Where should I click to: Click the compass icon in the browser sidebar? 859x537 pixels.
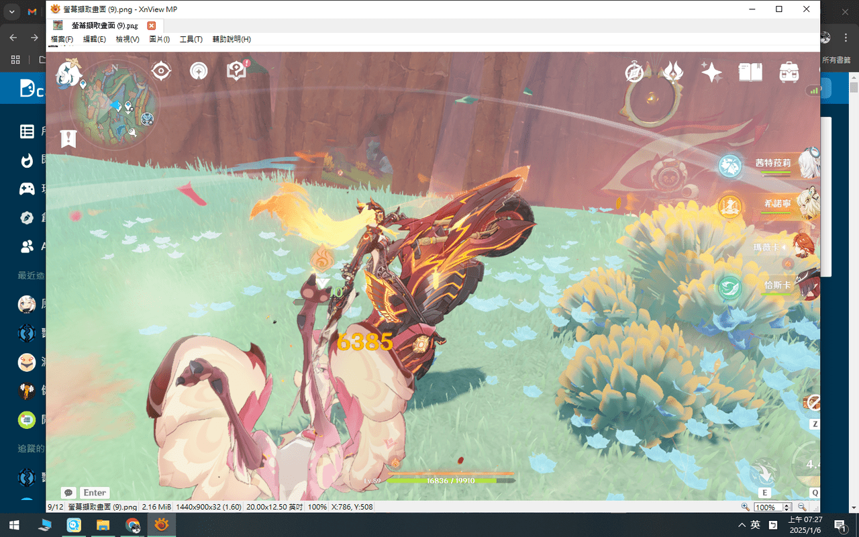point(27,218)
